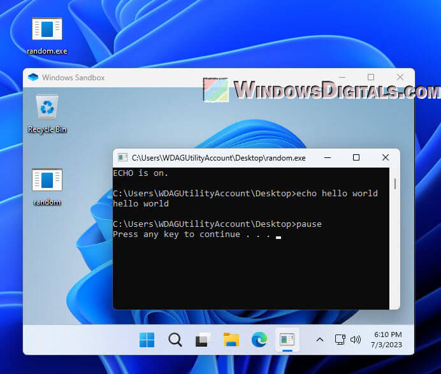The width and height of the screenshot is (441, 374).
Task: Click the console title bar path text
Action: coord(219,158)
